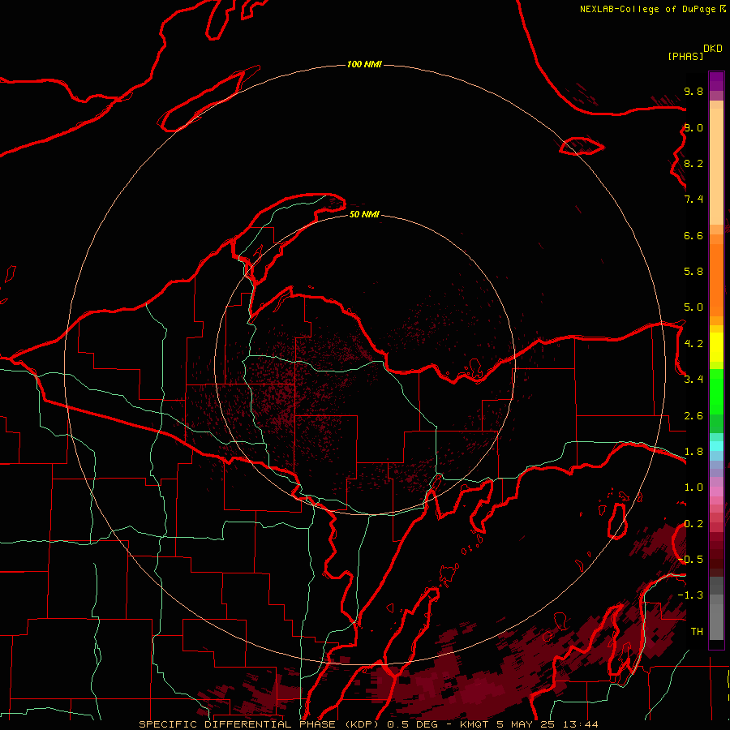This screenshot has height=730, width=730.
Task: Click the 3.4 value on the scale
Action: pos(693,380)
